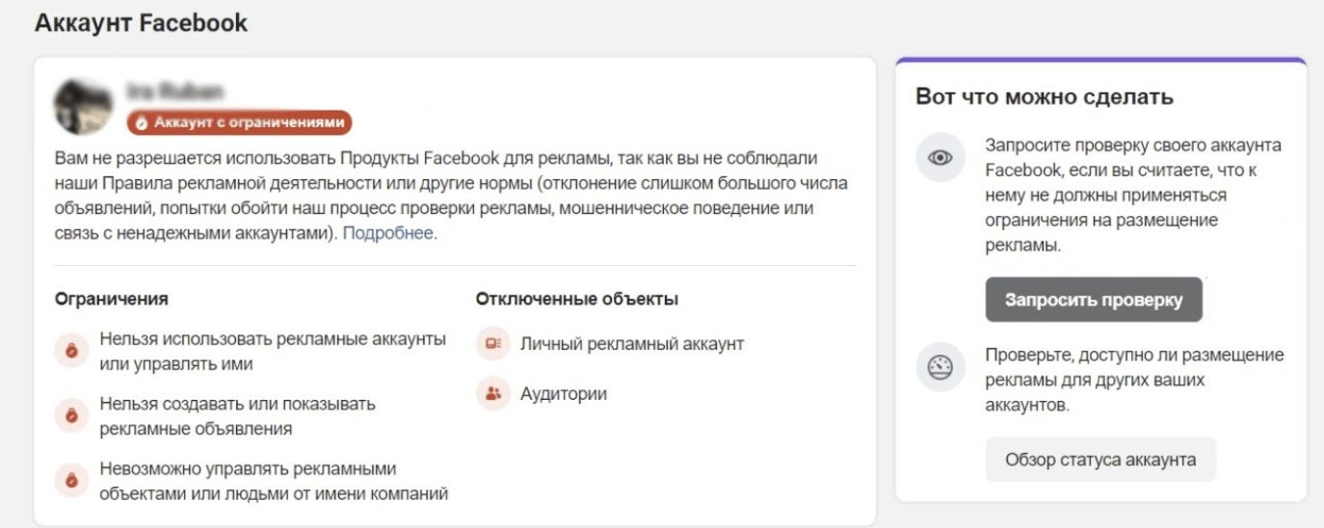Click the red 'Аккаунт с ограничениями' badge
1324x528 pixels.
(x=240, y=122)
